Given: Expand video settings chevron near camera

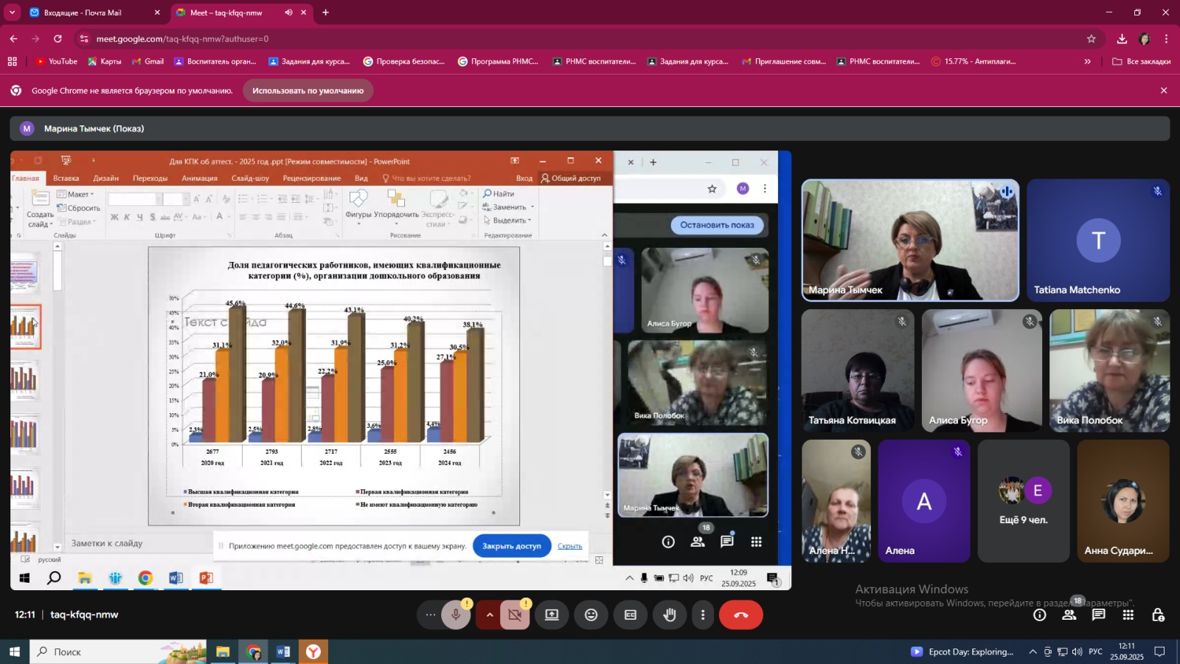Looking at the screenshot, I should 489,615.
